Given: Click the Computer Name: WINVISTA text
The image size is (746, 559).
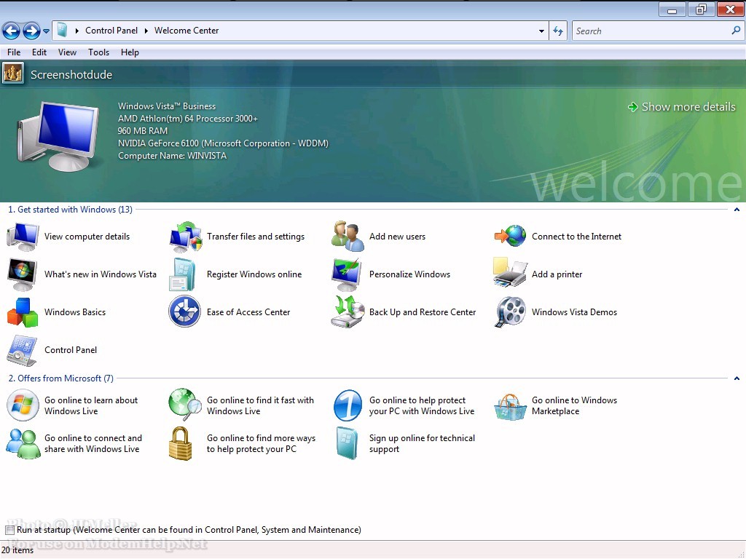Looking at the screenshot, I should [x=172, y=156].
